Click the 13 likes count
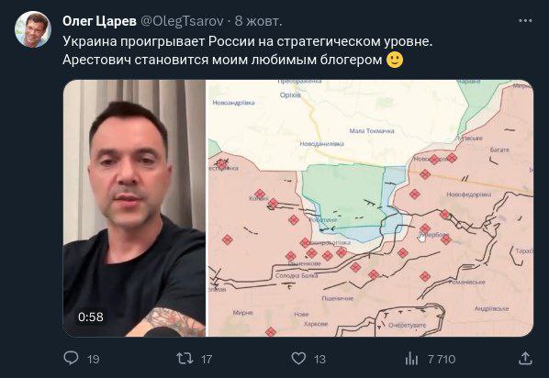 click(x=319, y=359)
